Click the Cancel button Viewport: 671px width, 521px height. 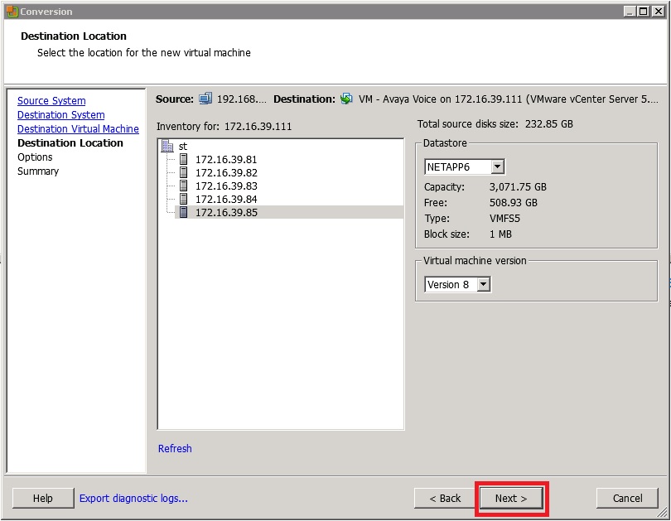tap(627, 499)
